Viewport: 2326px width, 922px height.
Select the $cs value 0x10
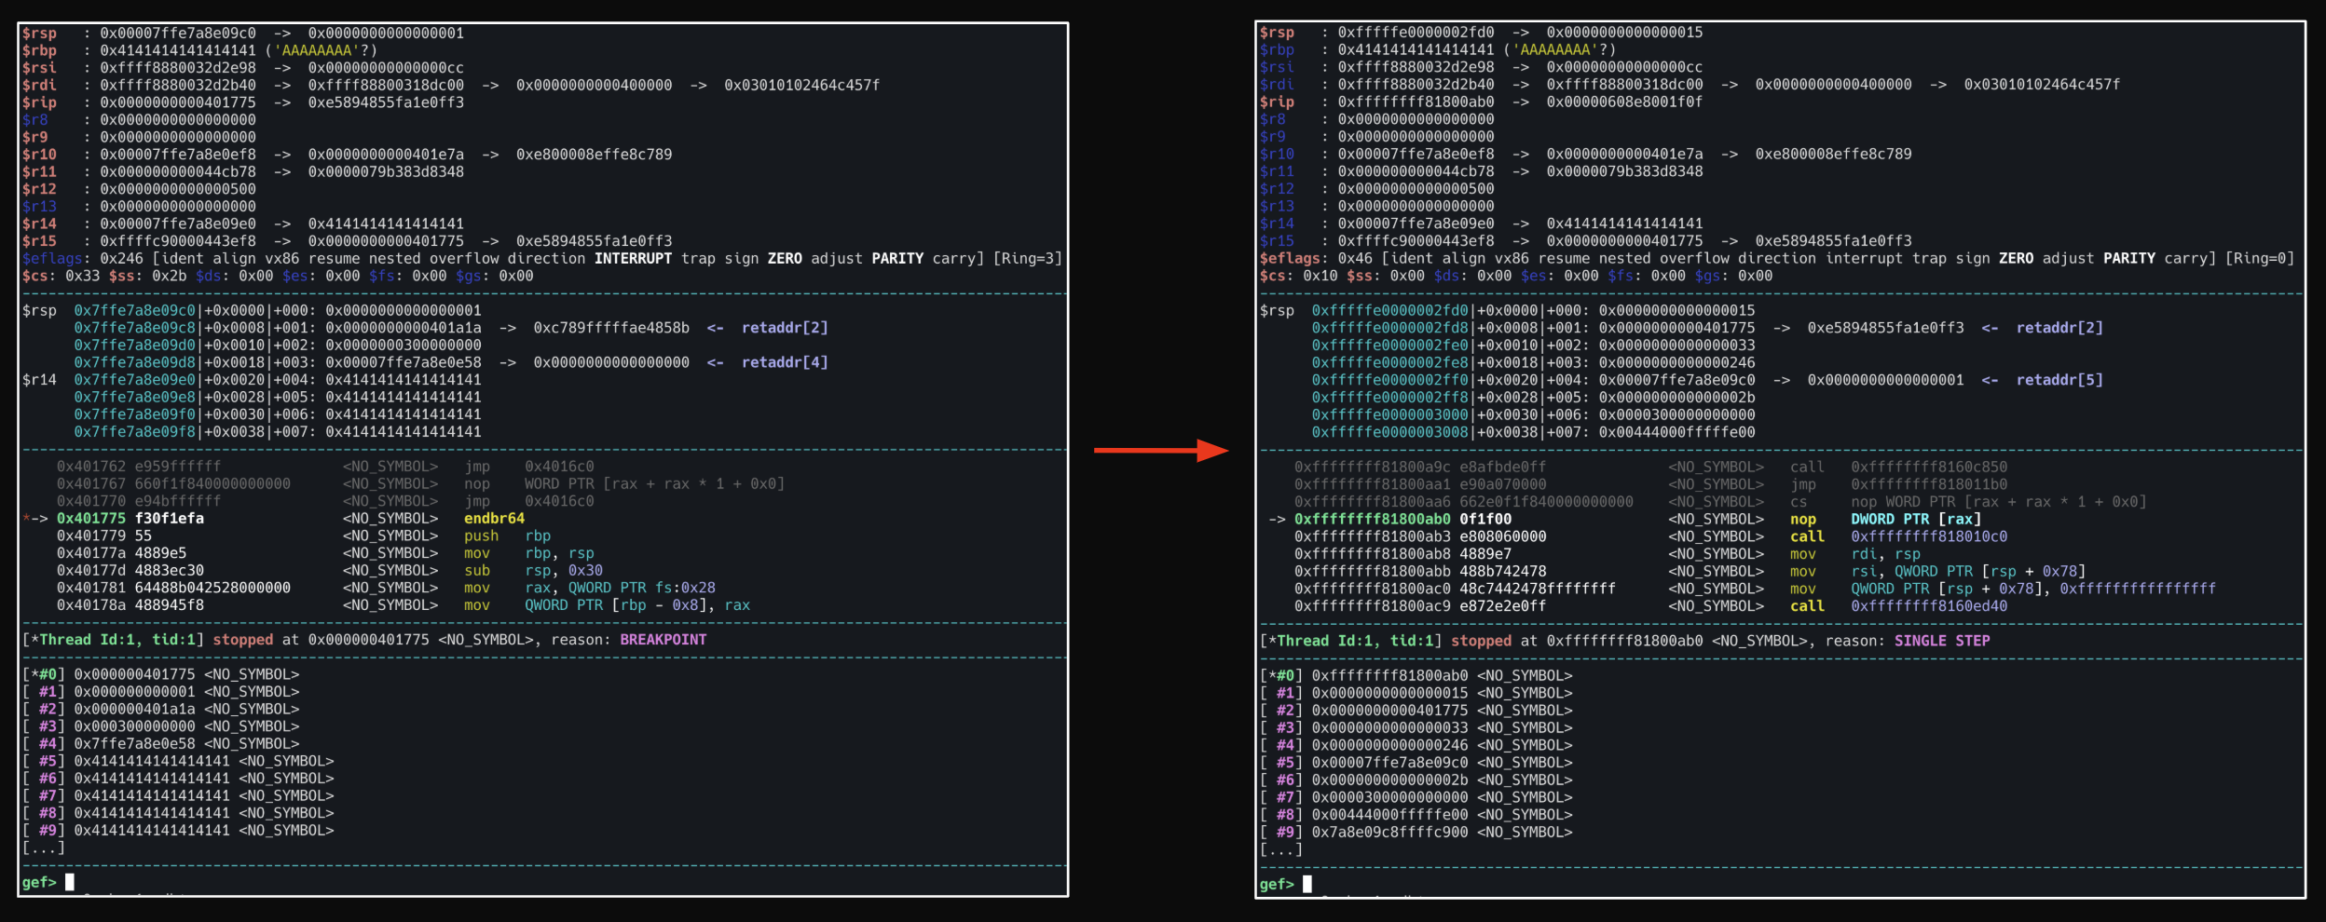point(1320,277)
